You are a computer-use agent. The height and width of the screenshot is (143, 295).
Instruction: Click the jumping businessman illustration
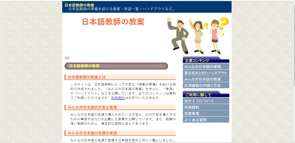click(x=178, y=35)
